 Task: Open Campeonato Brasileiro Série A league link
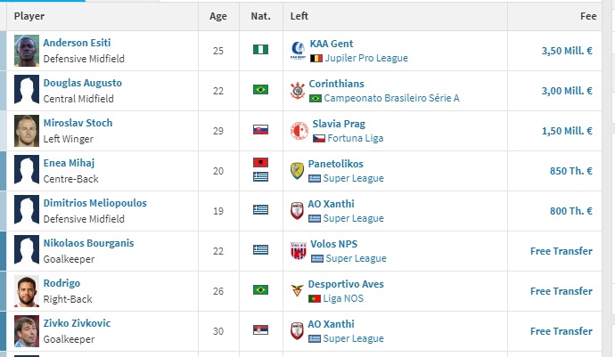point(391,98)
